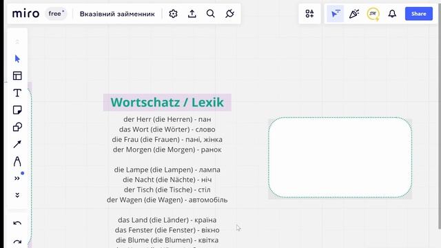Click the line das Land (die Länder) - країна
This screenshot has width=441, height=248.
coord(167,220)
